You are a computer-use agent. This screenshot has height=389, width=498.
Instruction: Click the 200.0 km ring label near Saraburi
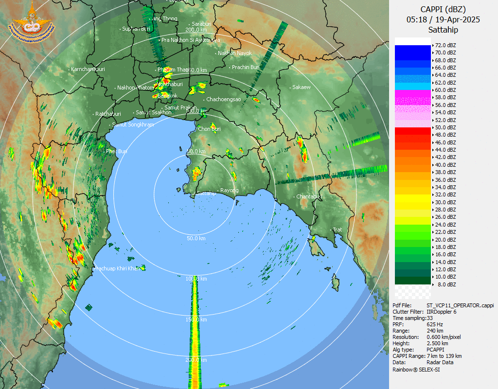point(196,30)
